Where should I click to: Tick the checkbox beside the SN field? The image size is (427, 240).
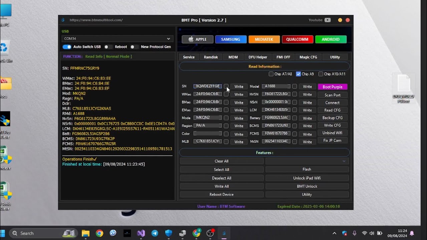pyautogui.click(x=226, y=86)
